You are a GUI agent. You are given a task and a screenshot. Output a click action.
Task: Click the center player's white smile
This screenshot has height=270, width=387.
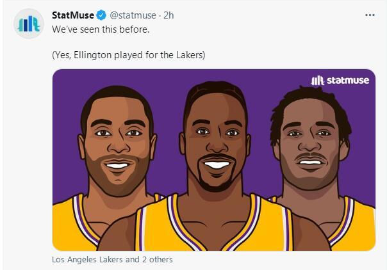point(216,164)
